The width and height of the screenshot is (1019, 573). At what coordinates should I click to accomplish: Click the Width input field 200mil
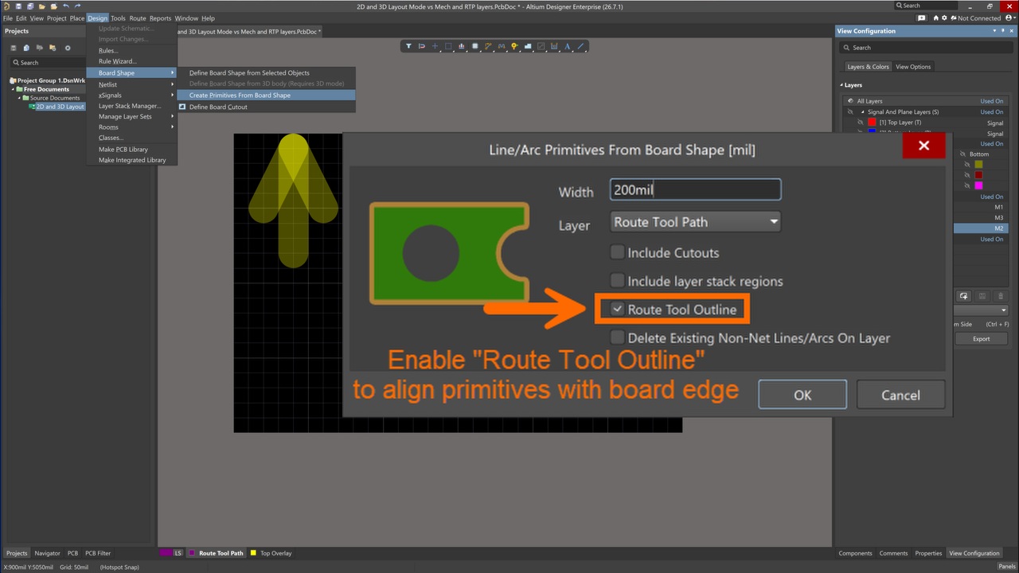pos(696,189)
